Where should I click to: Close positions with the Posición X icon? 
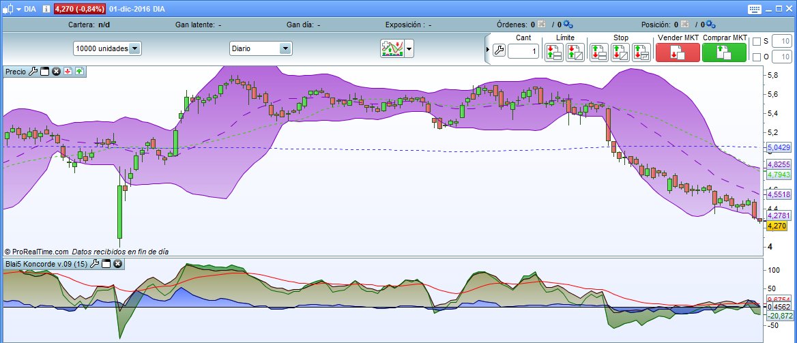684,25
